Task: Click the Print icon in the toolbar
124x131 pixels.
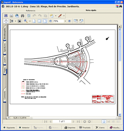Action: 11,16
